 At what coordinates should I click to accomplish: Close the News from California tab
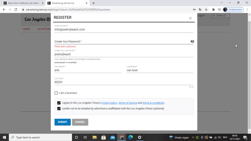point(42,3)
